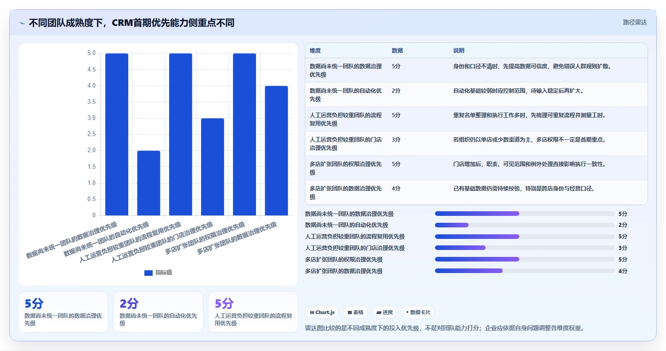The width and height of the screenshot is (666, 351).
Task: Select table cell 数据尚未统一团队的自动化优先级
Action: click(346, 95)
